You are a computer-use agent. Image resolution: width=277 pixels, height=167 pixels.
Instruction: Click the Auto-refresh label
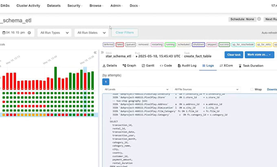(269, 33)
